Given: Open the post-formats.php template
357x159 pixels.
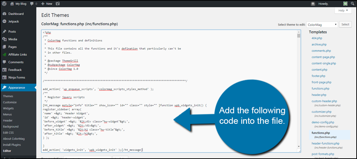Looking at the screenshot, I should (x=323, y=154).
